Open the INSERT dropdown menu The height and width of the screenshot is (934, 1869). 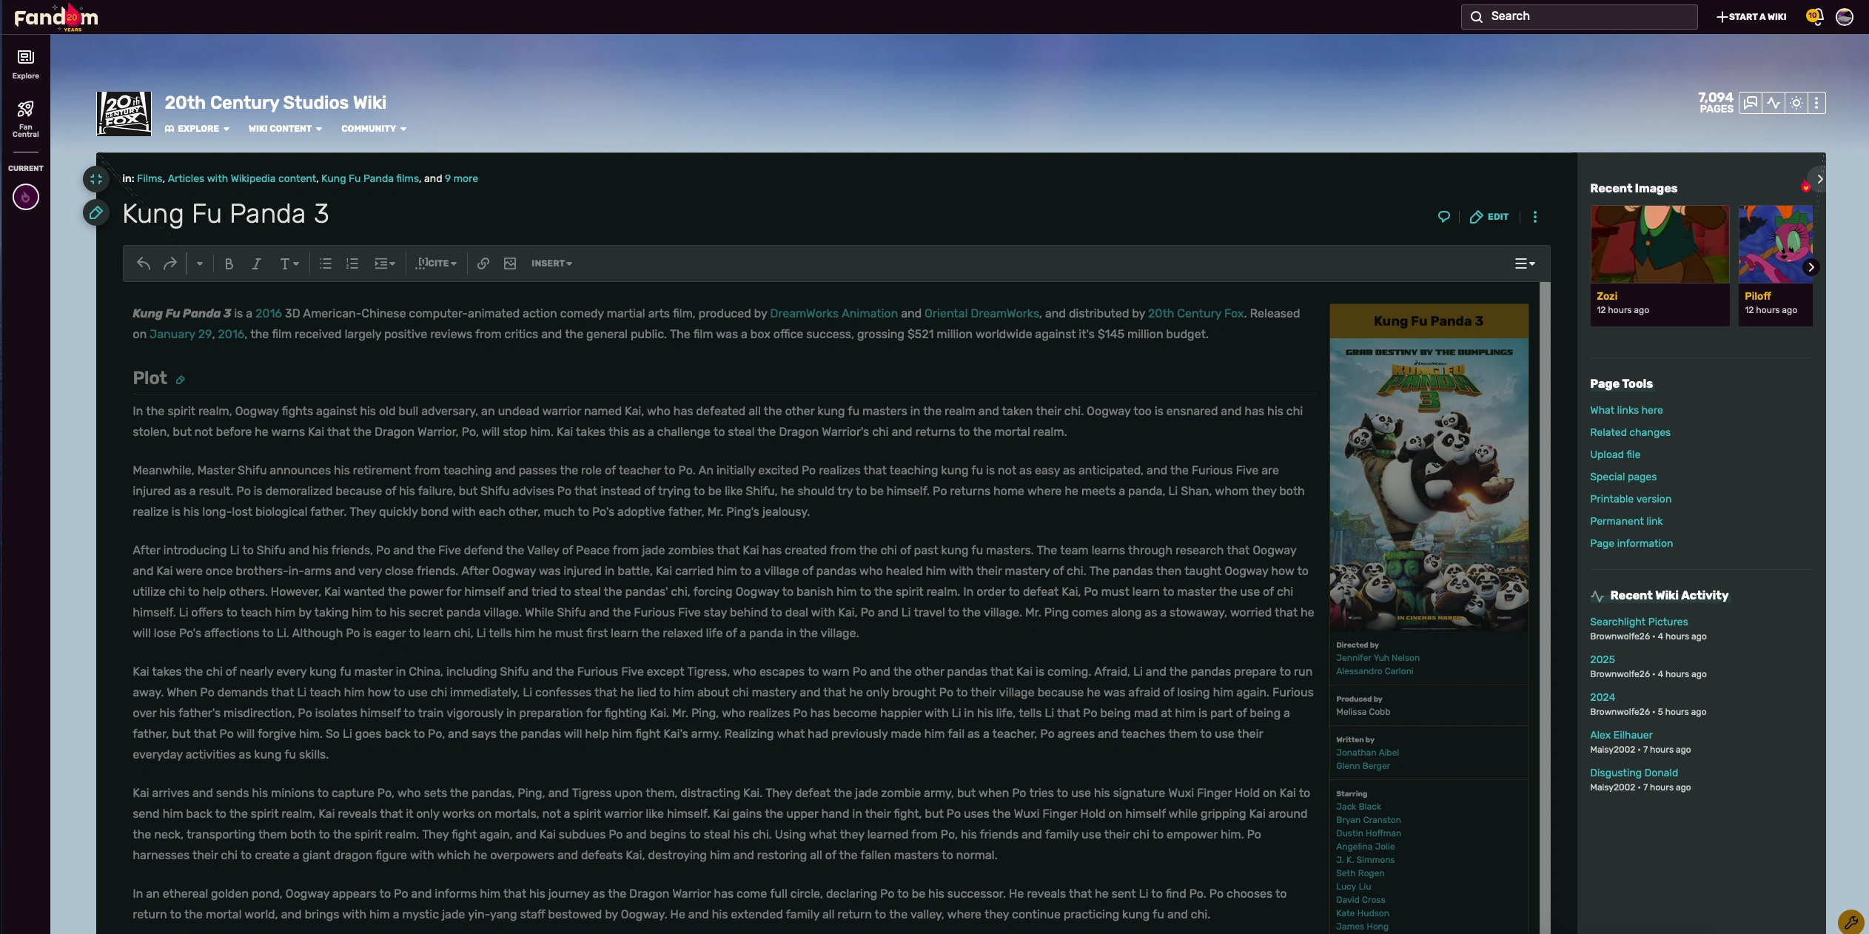click(x=551, y=263)
